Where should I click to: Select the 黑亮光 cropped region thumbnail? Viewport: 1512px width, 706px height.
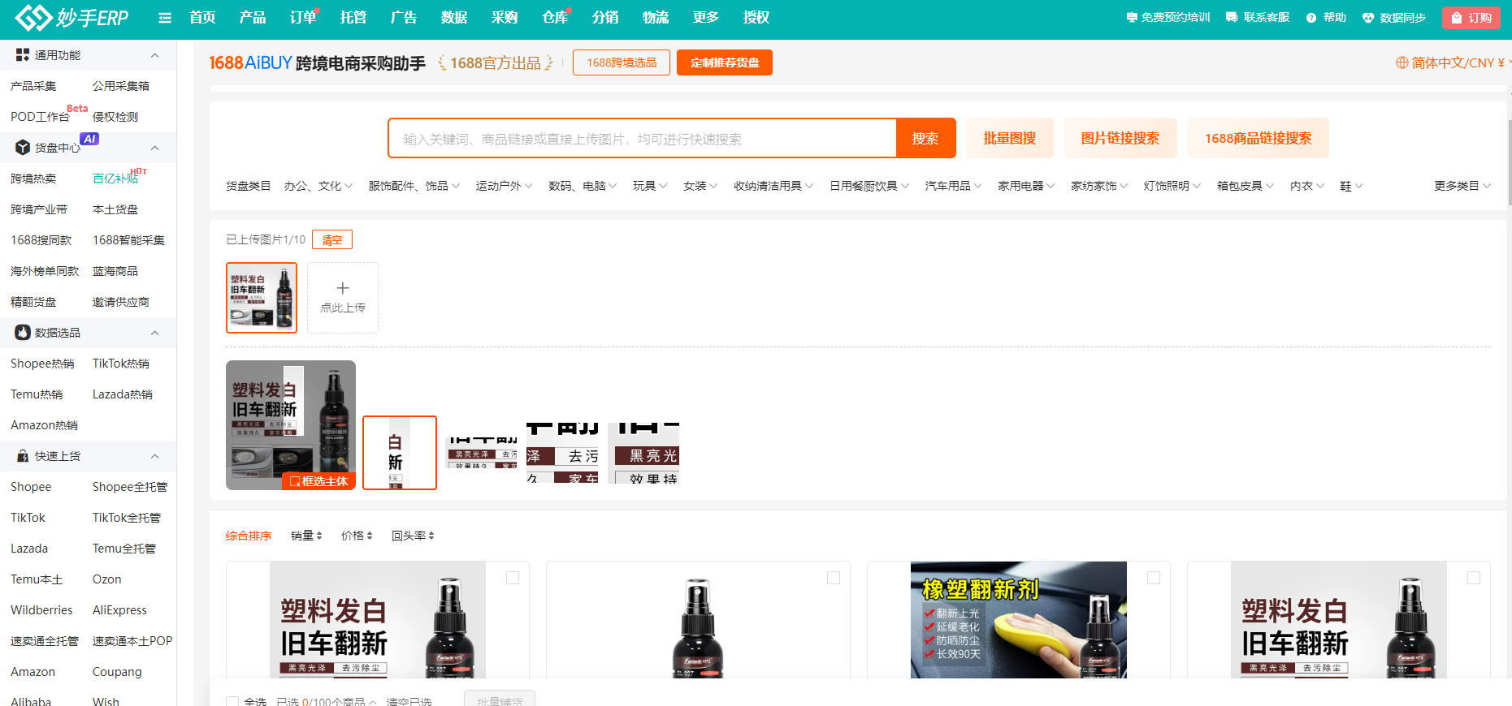click(x=643, y=453)
